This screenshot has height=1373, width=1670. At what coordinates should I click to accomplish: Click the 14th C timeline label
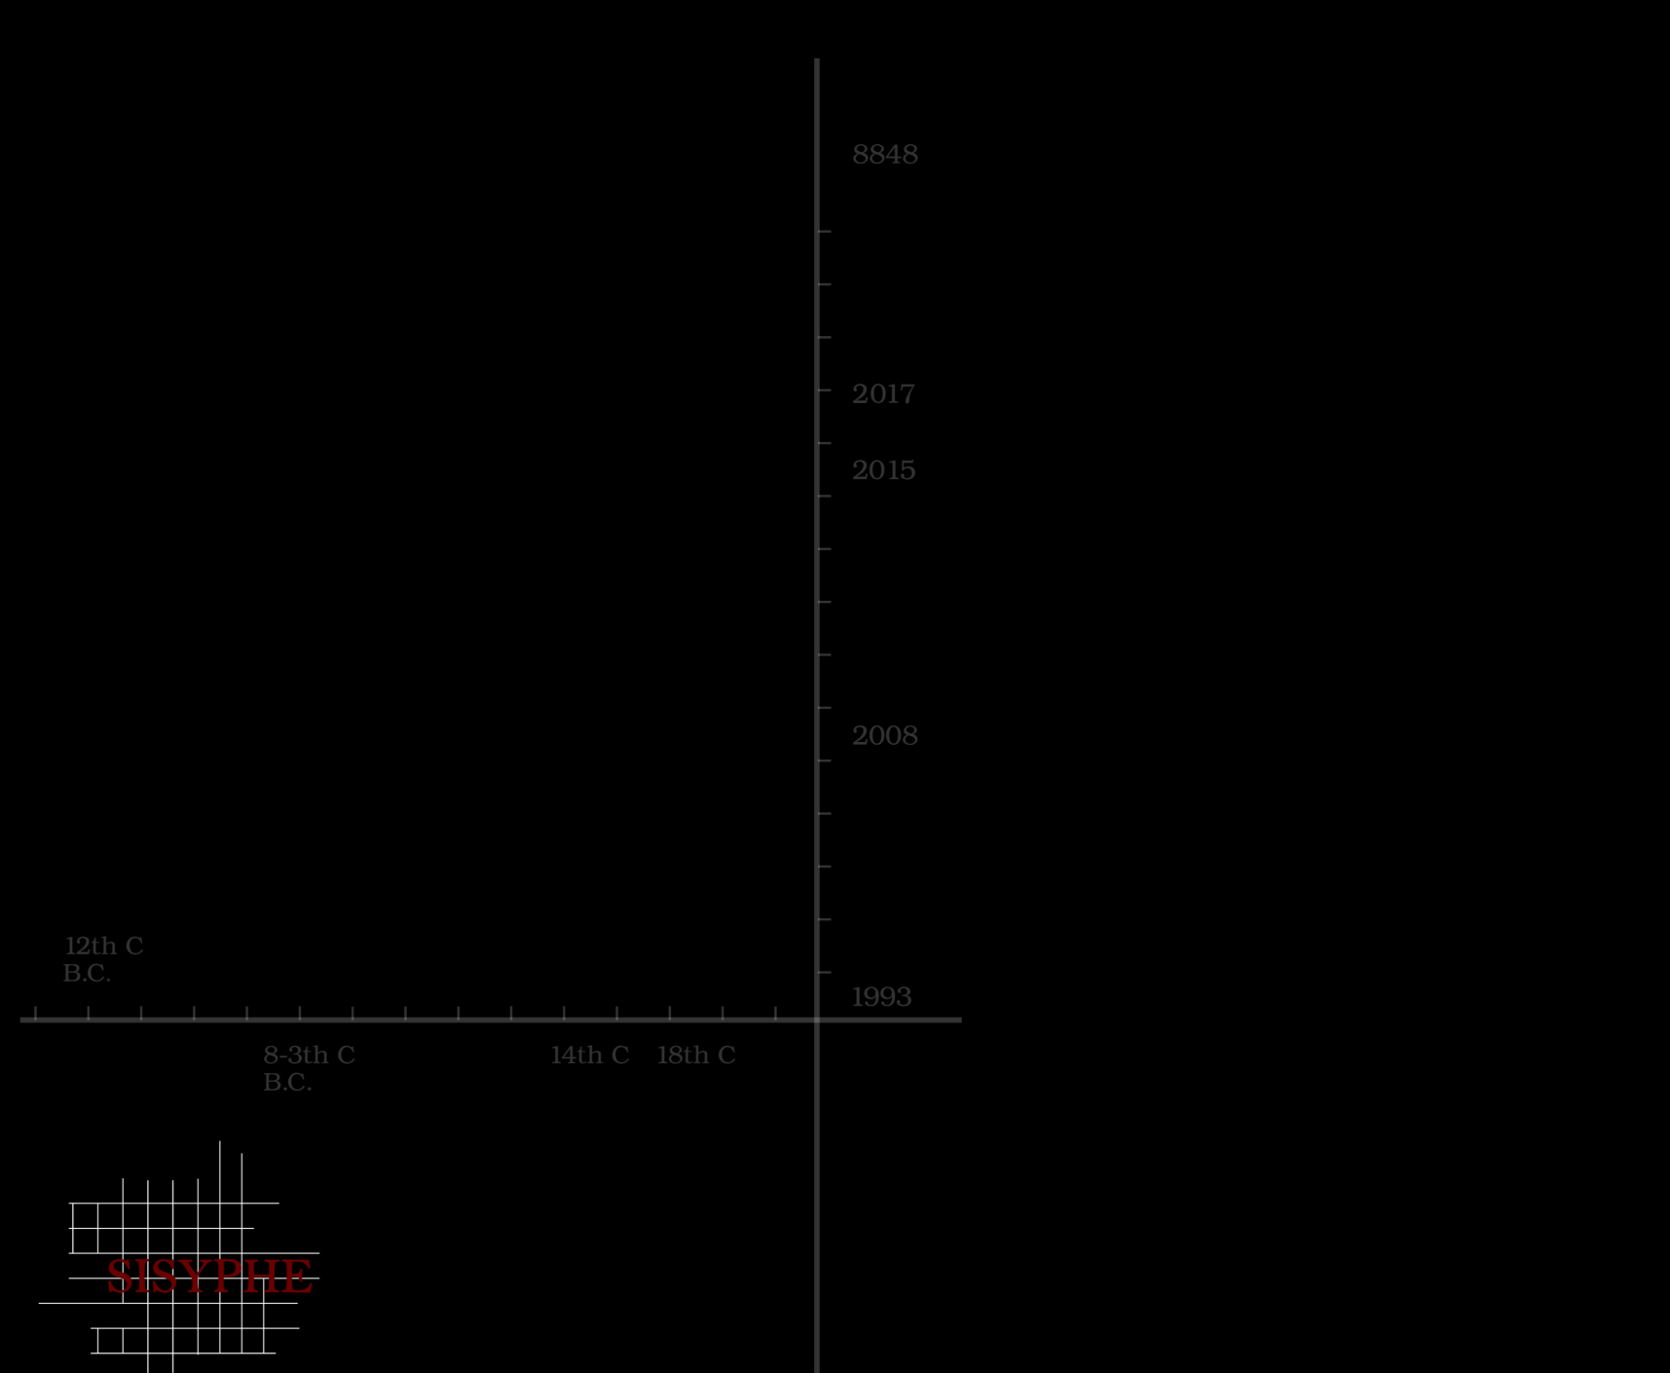pos(589,1055)
